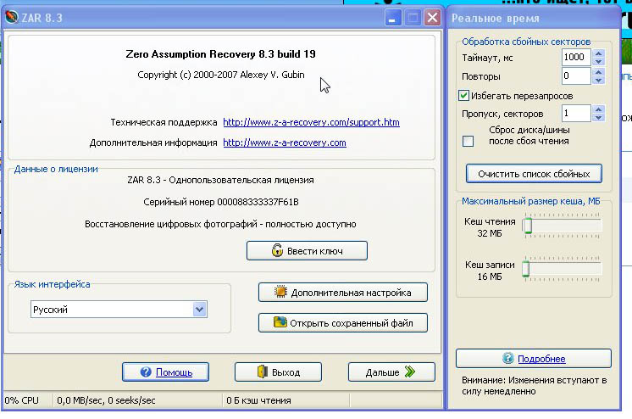The image size is (632, 419).
Task: Click the Помощь link text
Action: pyautogui.click(x=175, y=372)
